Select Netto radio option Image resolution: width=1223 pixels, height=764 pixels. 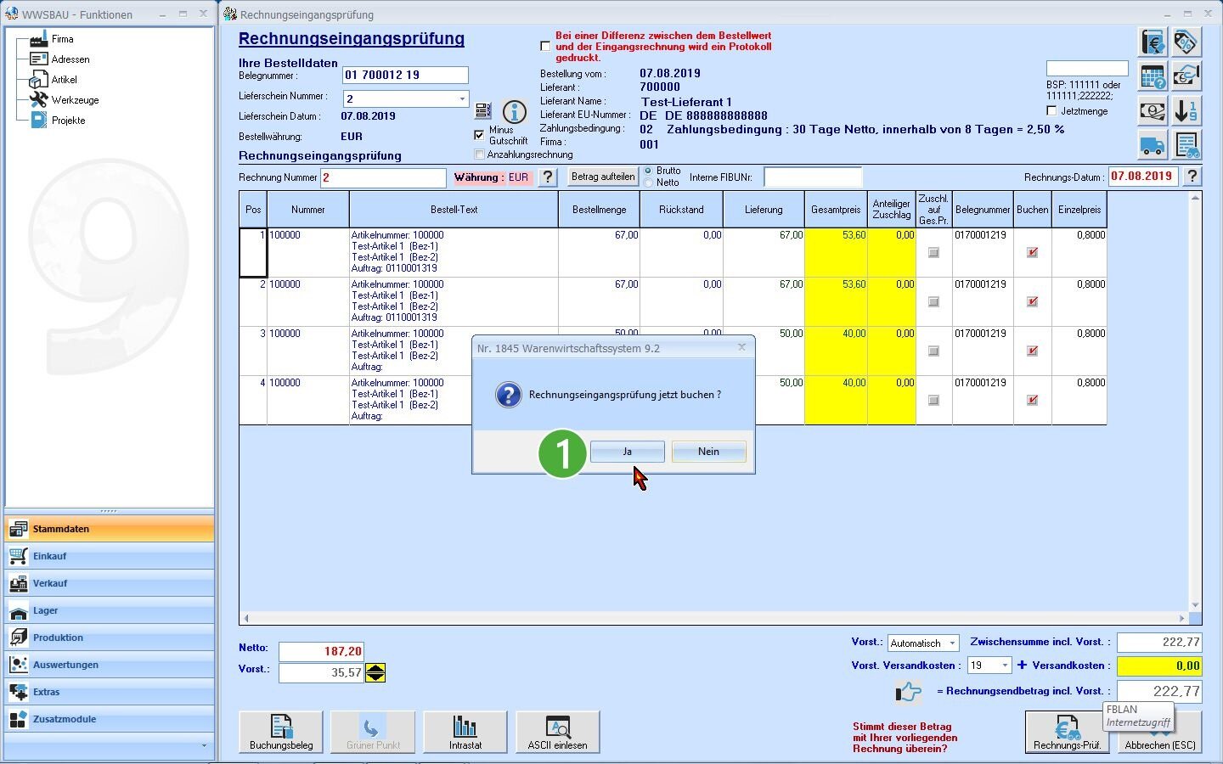click(x=649, y=183)
